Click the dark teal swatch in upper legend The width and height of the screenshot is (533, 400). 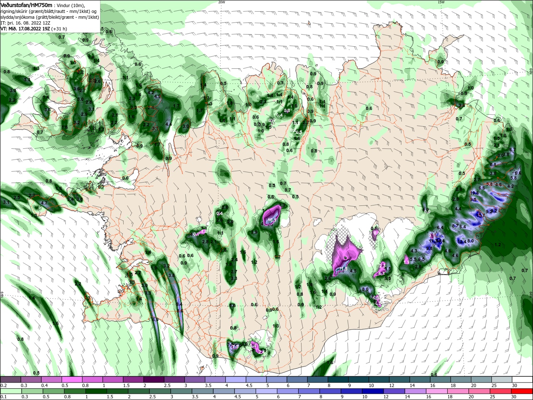click(338, 380)
